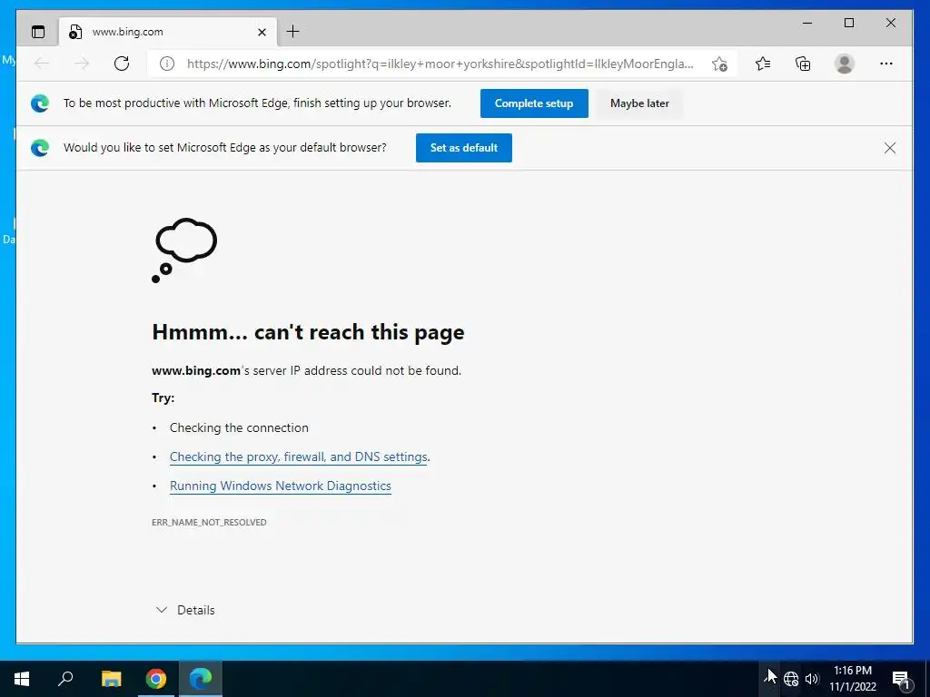
Task: View site information icon in address bar
Action: [167, 64]
